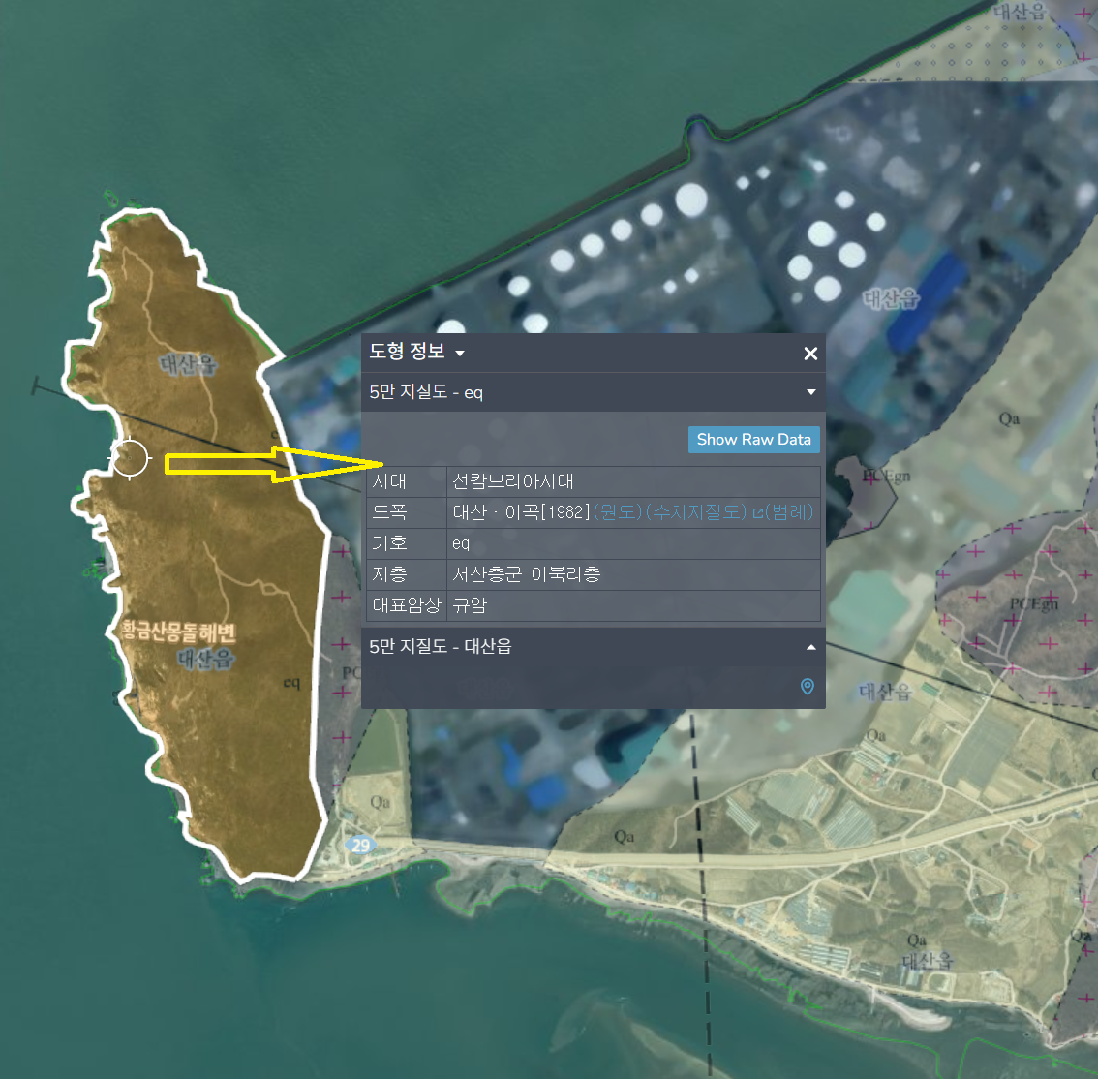The width and height of the screenshot is (1098, 1079).
Task: Click the Show Raw Data button
Action: [x=753, y=439]
